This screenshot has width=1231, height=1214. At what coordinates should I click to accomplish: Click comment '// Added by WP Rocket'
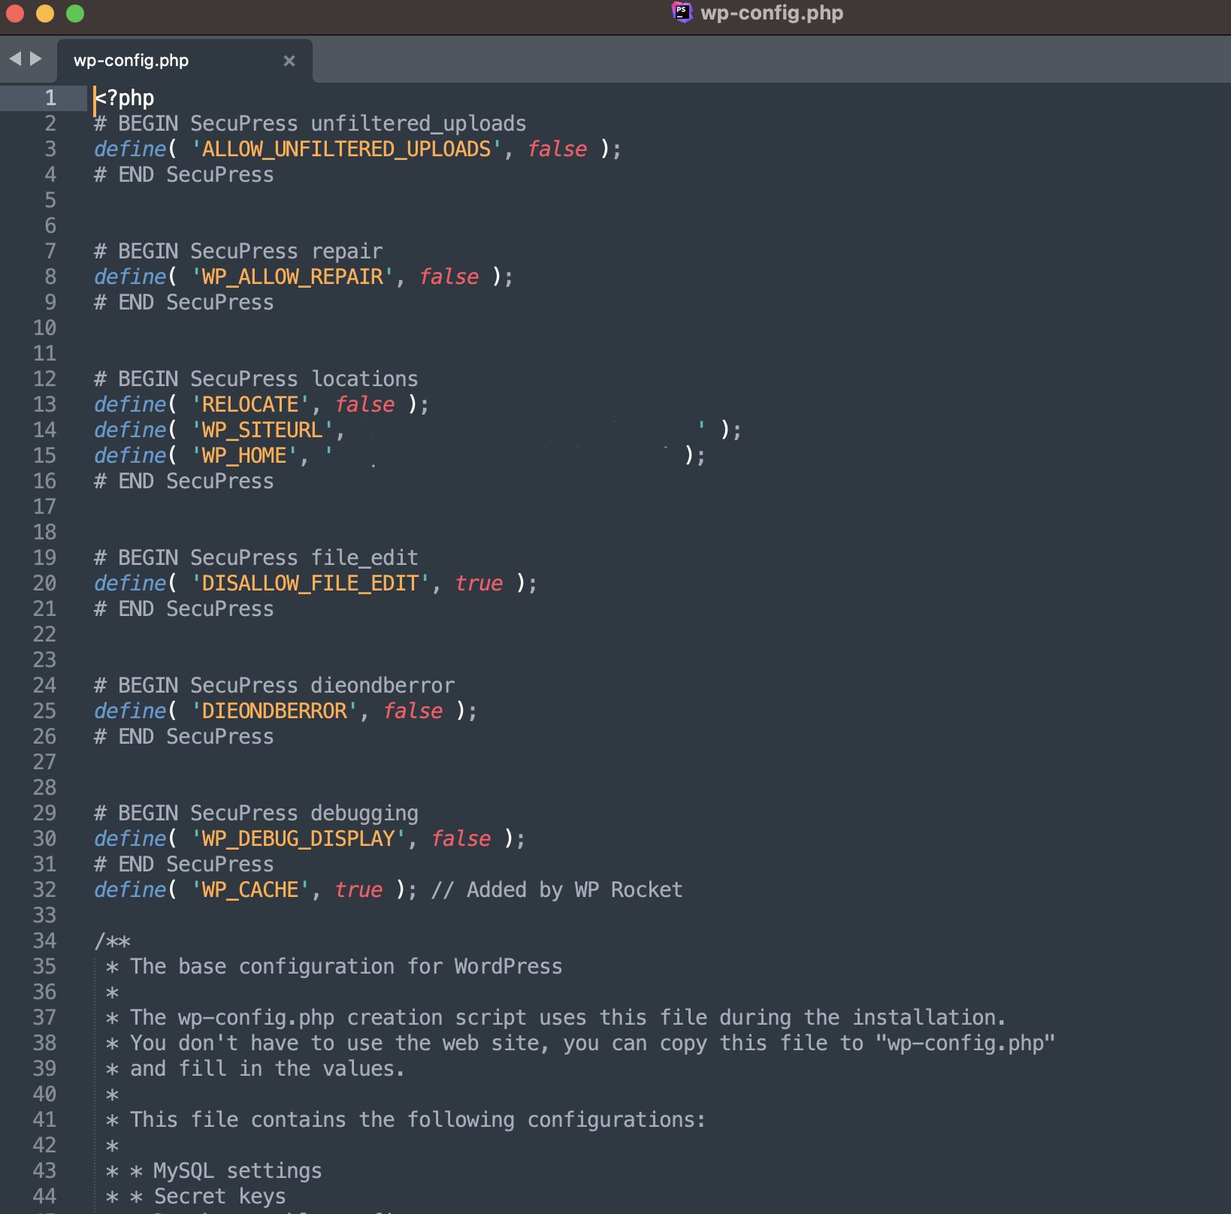557,890
